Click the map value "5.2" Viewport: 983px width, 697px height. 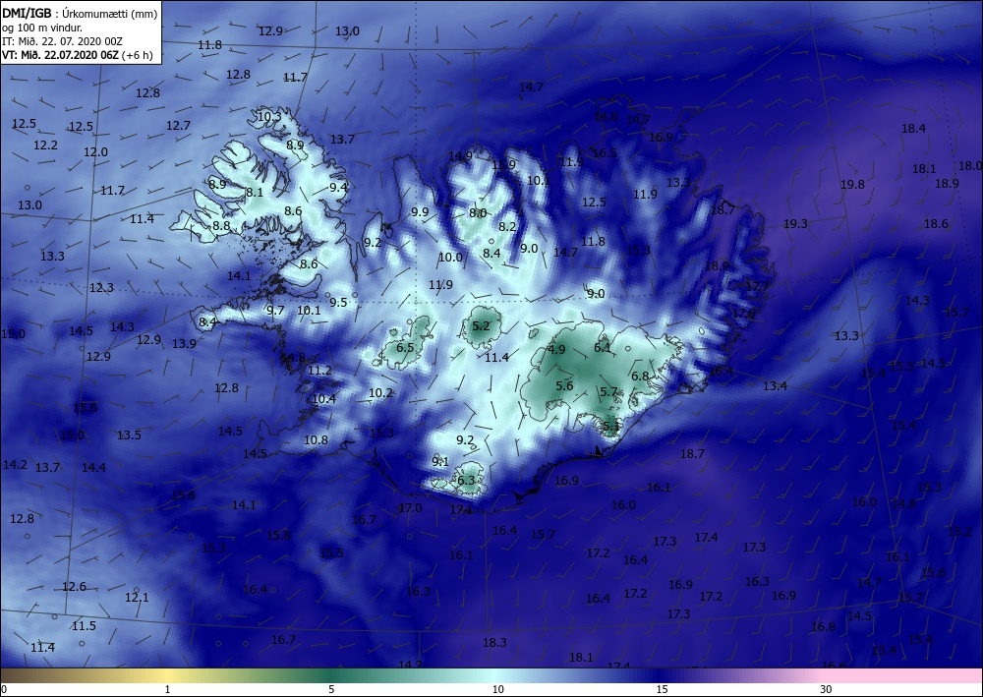[481, 326]
